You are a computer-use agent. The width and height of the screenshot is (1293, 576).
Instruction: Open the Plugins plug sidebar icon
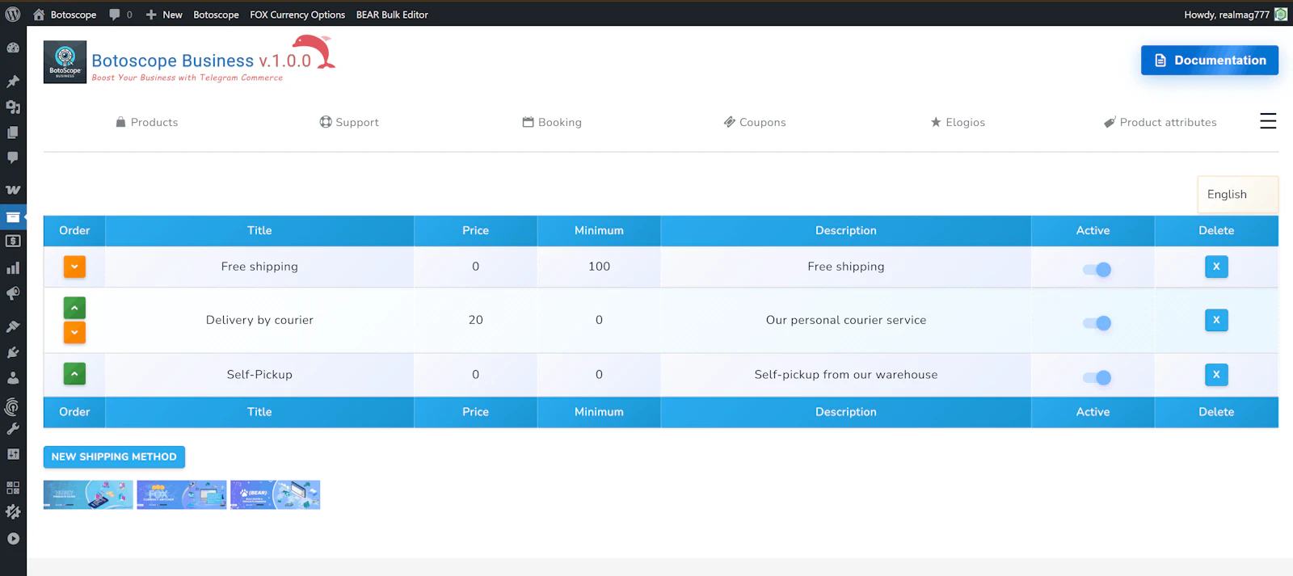tap(13, 352)
